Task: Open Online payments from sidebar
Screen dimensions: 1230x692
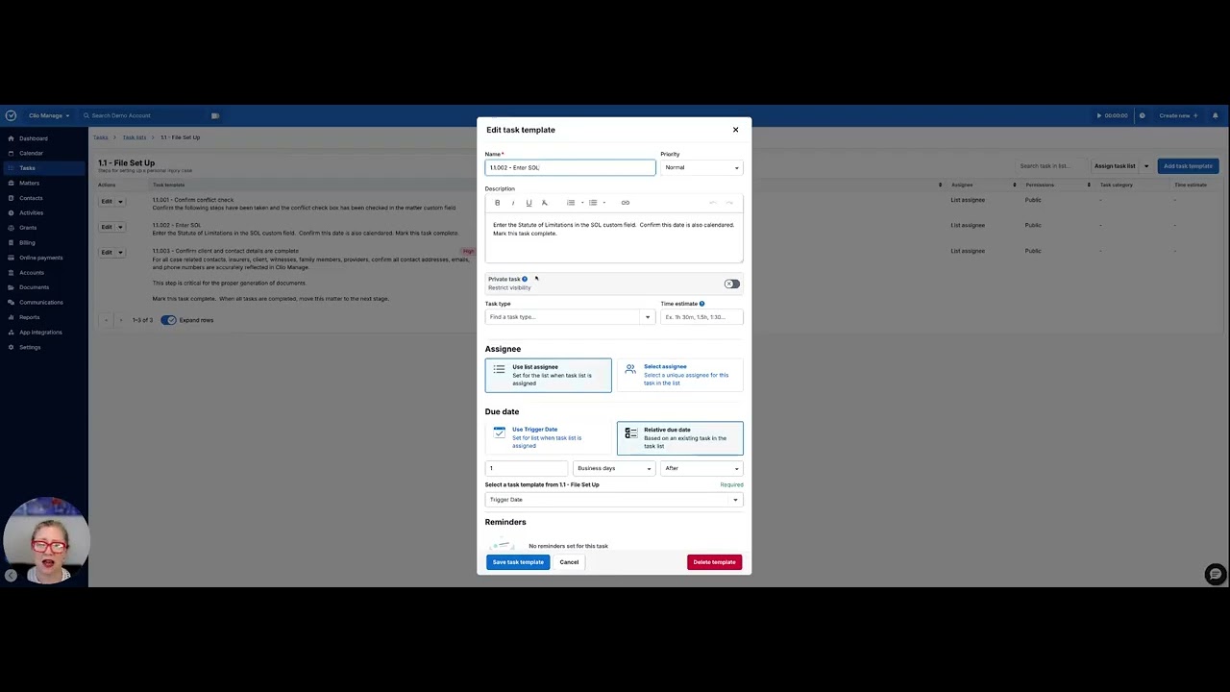Action: click(40, 258)
